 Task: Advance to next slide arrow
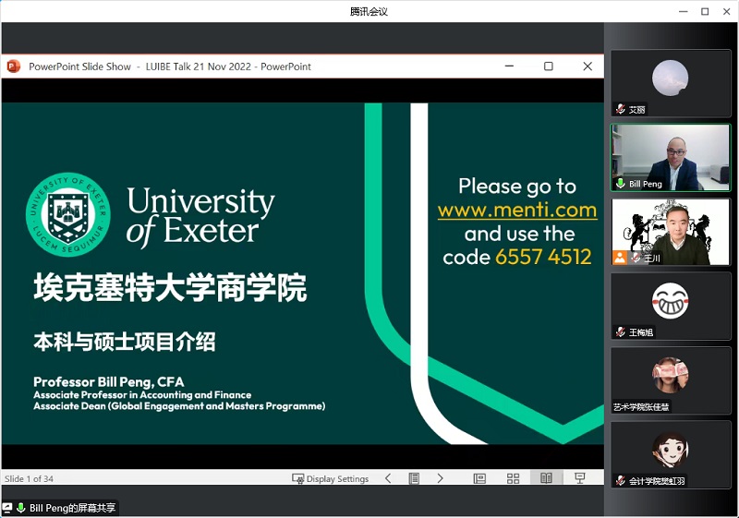point(441,478)
